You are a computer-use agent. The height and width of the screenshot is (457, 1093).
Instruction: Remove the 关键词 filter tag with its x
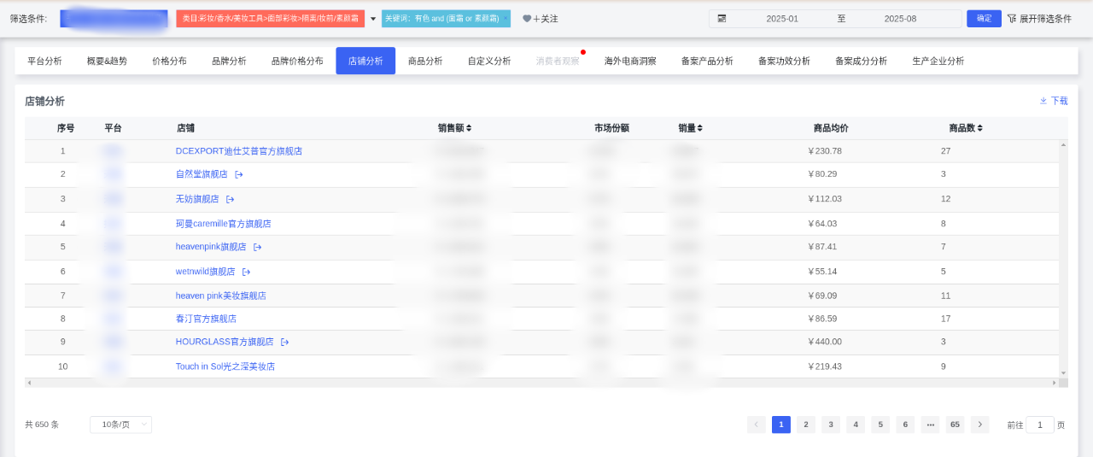505,18
